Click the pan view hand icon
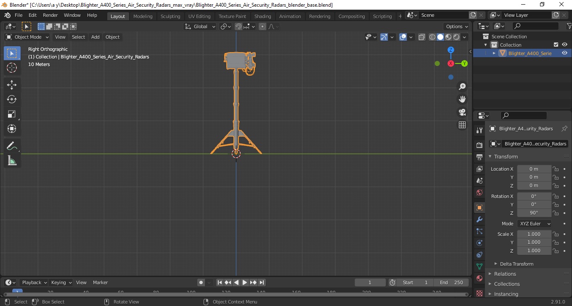The width and height of the screenshot is (572, 306). (x=462, y=99)
